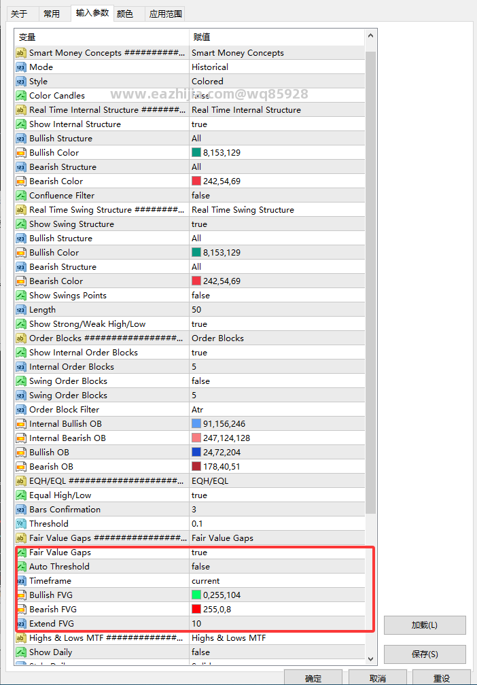
Task: Click the Bullish FVG green color swatch
Action: 196,595
